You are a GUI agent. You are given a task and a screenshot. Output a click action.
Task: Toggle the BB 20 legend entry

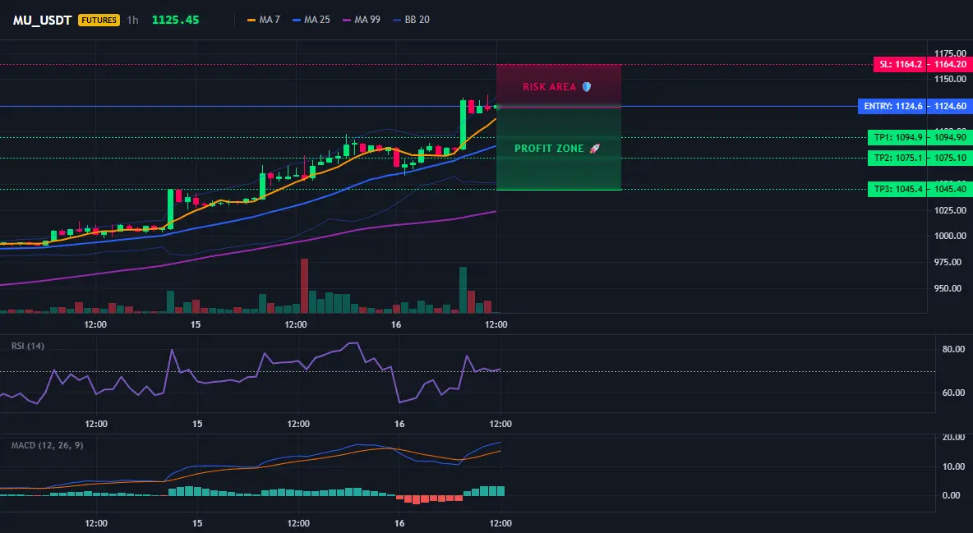coord(412,20)
